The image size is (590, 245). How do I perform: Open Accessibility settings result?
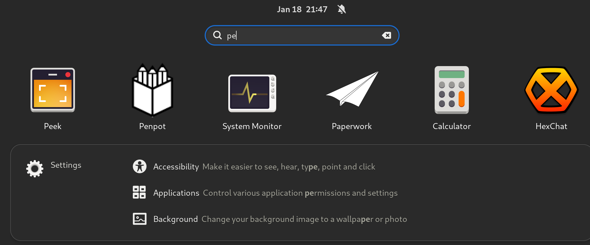coord(254,167)
